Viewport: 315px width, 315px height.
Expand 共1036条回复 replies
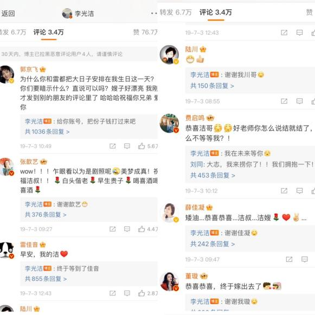coord(47,132)
